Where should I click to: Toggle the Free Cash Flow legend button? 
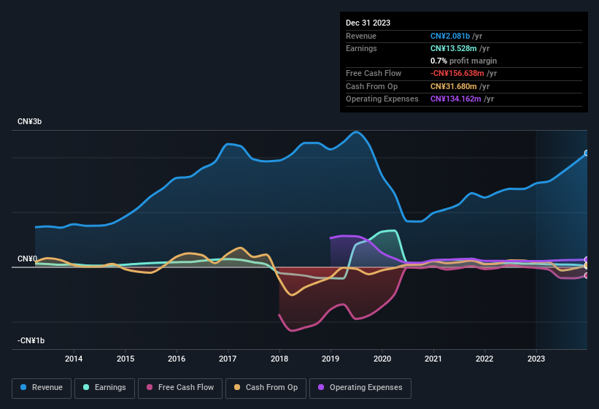tap(180, 388)
